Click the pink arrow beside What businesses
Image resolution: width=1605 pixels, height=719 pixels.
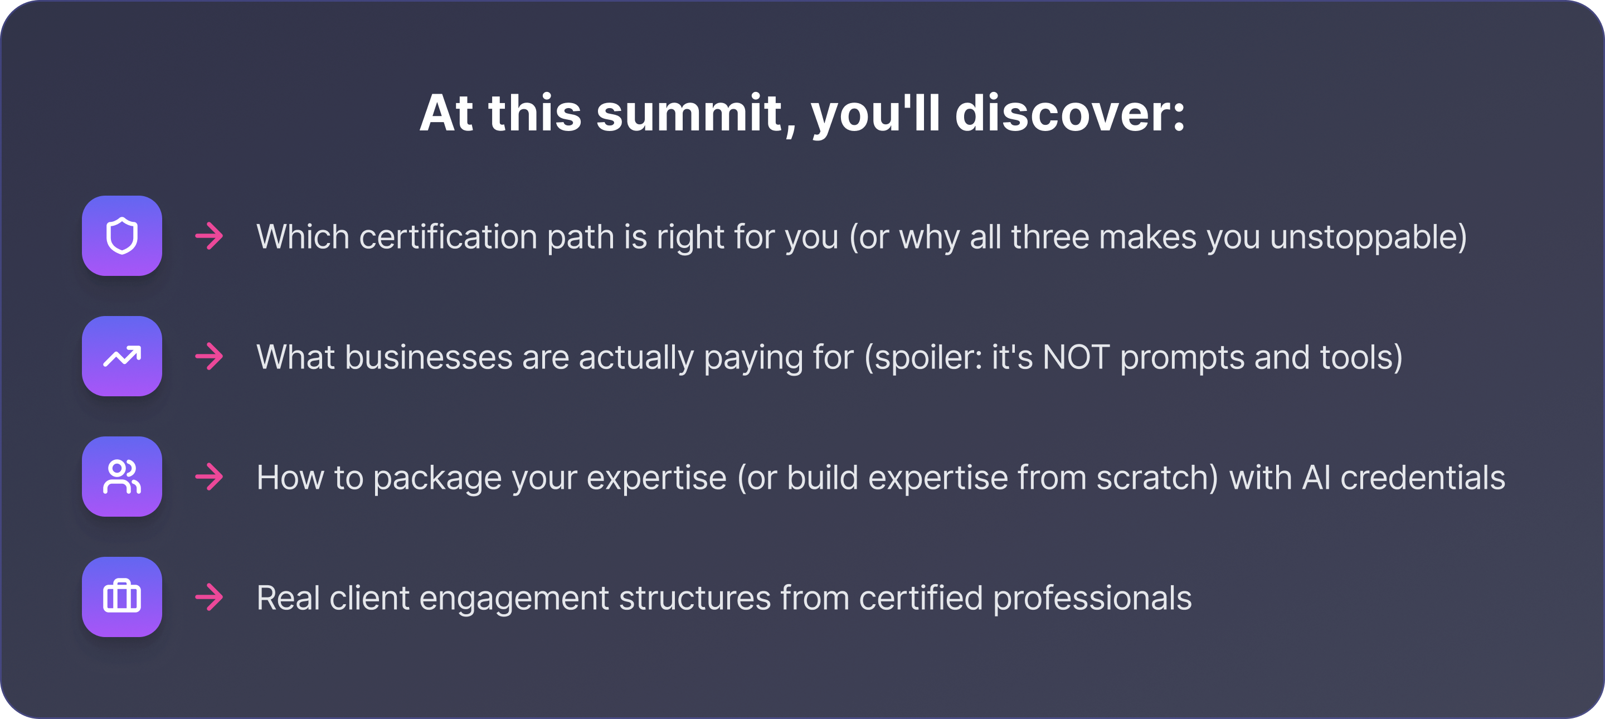point(210,356)
